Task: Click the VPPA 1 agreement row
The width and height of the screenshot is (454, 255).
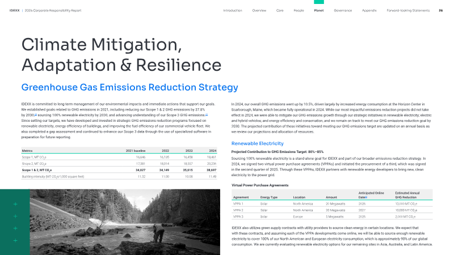Action: [x=332, y=203]
